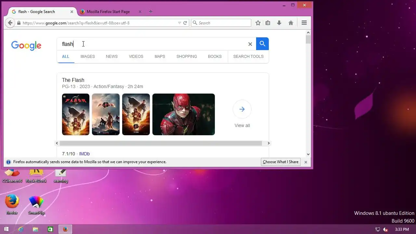Click the vertical scrollbar up arrow
The width and height of the screenshot is (416, 234).
(308, 32)
